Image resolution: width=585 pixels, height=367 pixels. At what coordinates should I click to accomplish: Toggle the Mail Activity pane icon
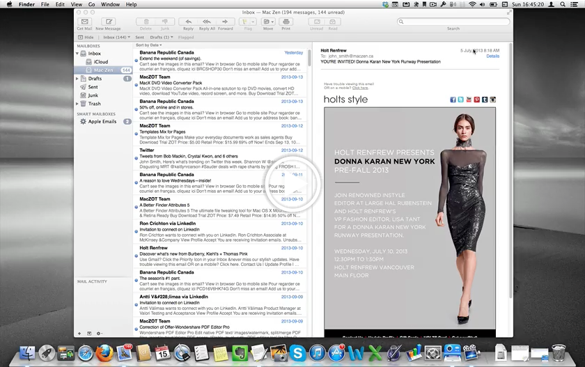pos(89,334)
